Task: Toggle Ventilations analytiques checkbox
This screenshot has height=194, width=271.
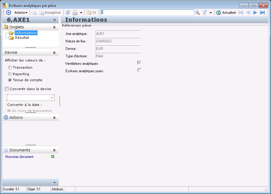Action: point(139,63)
